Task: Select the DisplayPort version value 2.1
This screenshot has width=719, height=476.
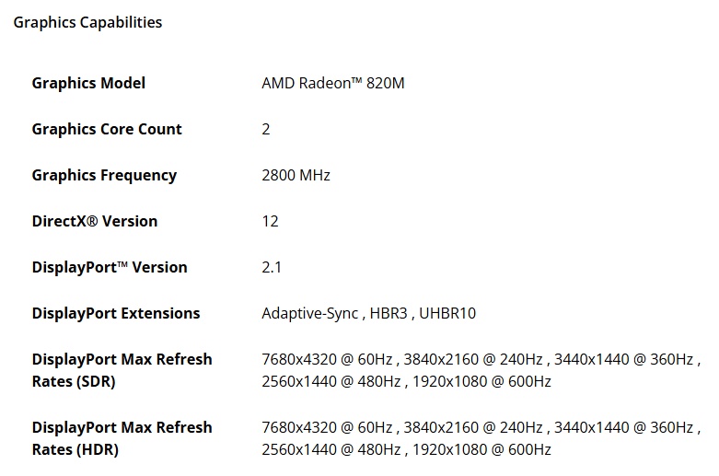Action: tap(272, 267)
